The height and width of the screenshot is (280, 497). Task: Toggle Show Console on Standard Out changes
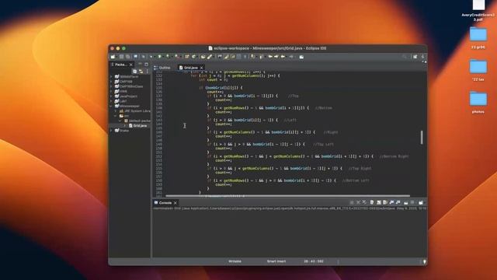pyautogui.click(x=391, y=202)
